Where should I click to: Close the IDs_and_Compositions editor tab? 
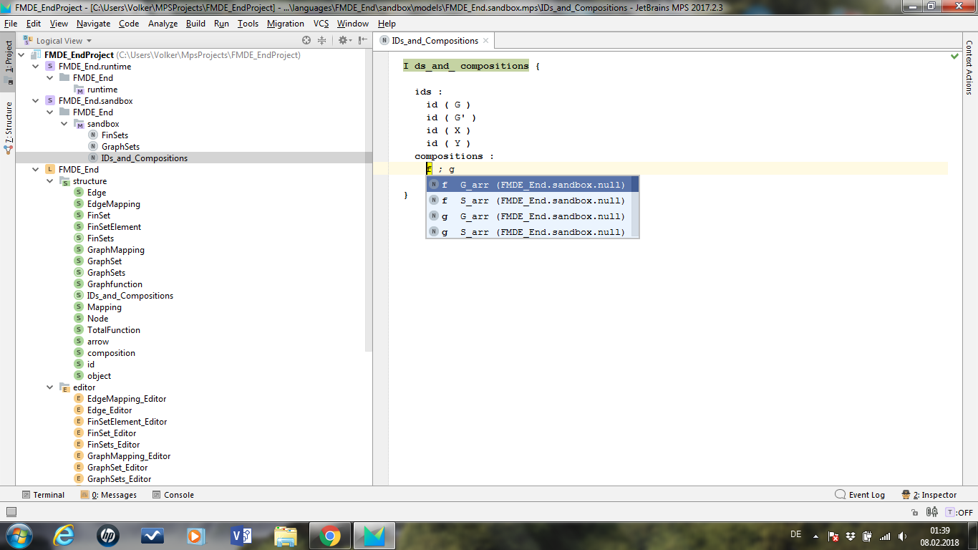[x=485, y=41]
